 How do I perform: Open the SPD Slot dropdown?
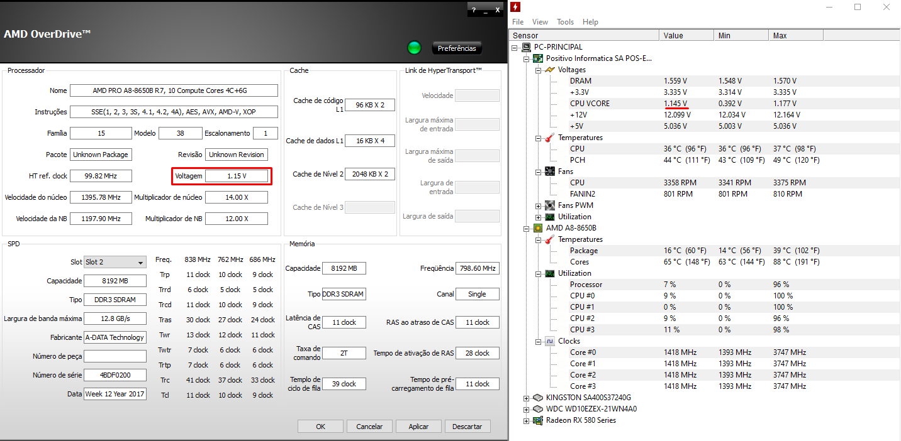click(x=115, y=262)
